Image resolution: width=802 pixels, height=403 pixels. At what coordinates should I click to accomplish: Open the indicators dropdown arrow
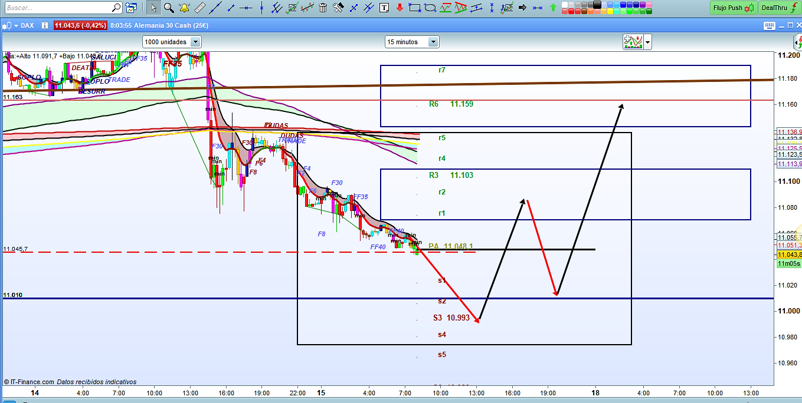point(648,42)
